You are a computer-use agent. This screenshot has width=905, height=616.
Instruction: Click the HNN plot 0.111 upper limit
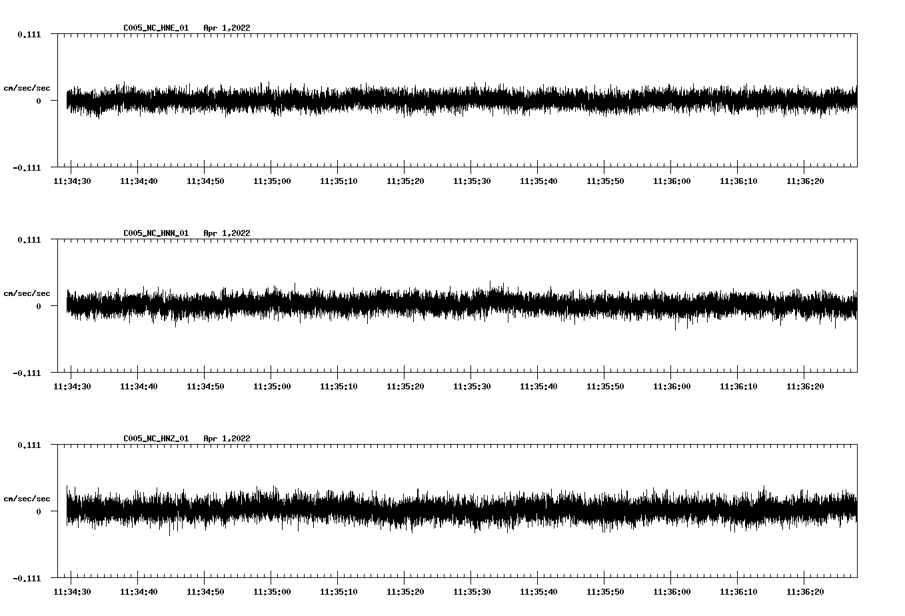tap(29, 240)
